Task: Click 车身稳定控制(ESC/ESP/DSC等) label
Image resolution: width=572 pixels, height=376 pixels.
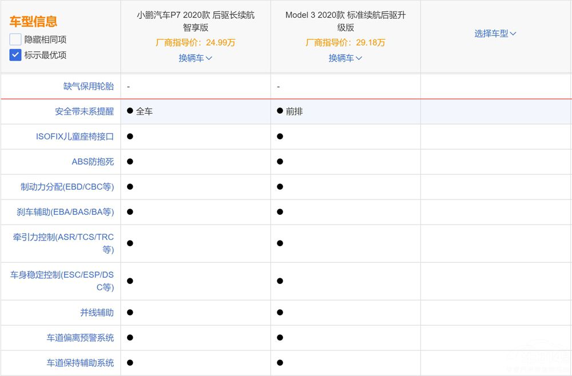Action: coord(62,281)
